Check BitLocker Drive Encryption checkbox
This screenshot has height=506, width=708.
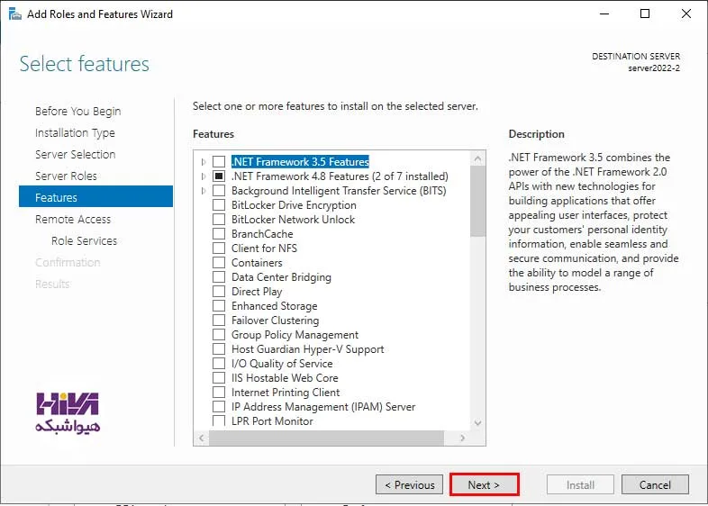click(219, 205)
